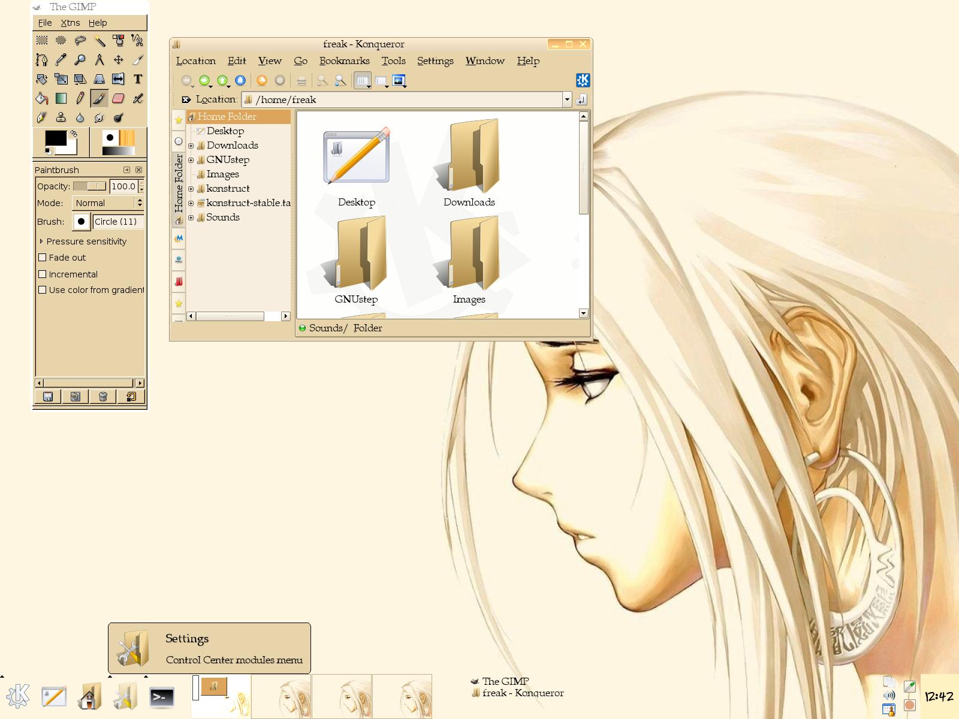Click the Reload button in Konqueror toolbar

click(262, 80)
